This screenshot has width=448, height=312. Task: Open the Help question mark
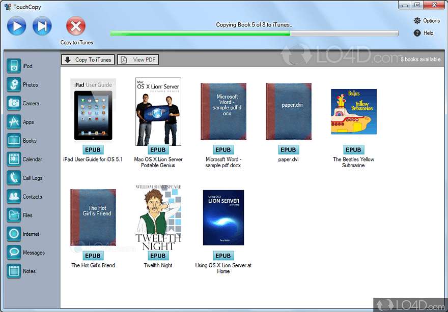coord(417,33)
